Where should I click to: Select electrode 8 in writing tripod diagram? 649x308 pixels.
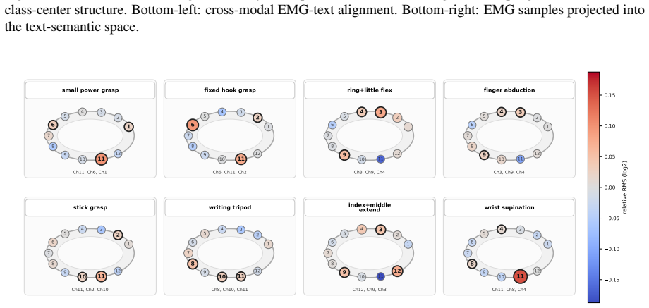tap(193, 264)
